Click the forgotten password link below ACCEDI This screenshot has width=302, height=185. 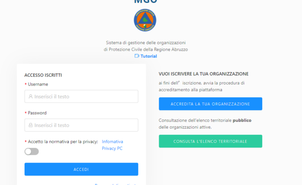(116, 184)
